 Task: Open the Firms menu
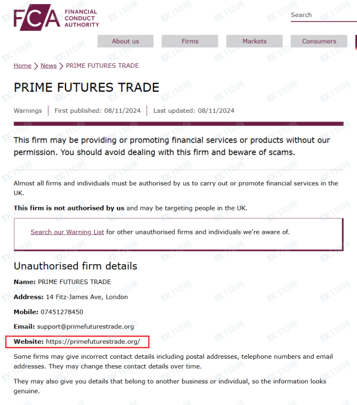point(190,41)
